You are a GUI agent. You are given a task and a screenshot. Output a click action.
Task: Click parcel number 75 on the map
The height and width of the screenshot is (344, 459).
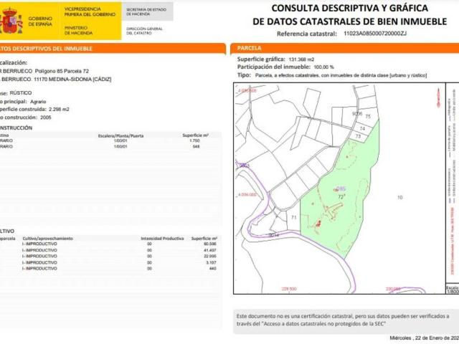click(x=368, y=116)
